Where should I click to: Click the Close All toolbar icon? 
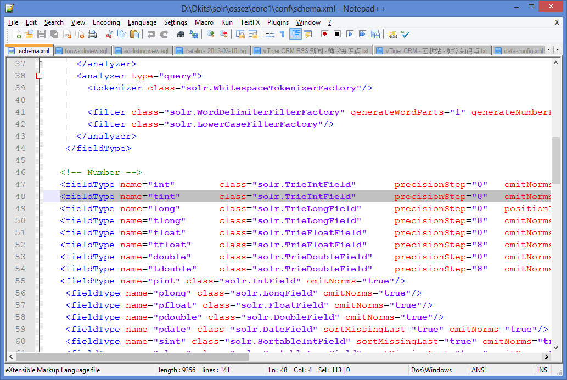coord(80,35)
